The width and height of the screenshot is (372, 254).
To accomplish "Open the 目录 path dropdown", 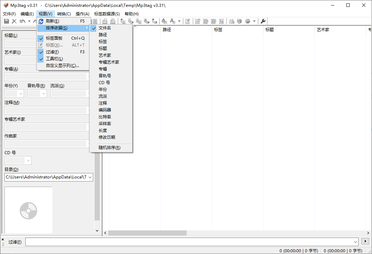I will point(90,177).
